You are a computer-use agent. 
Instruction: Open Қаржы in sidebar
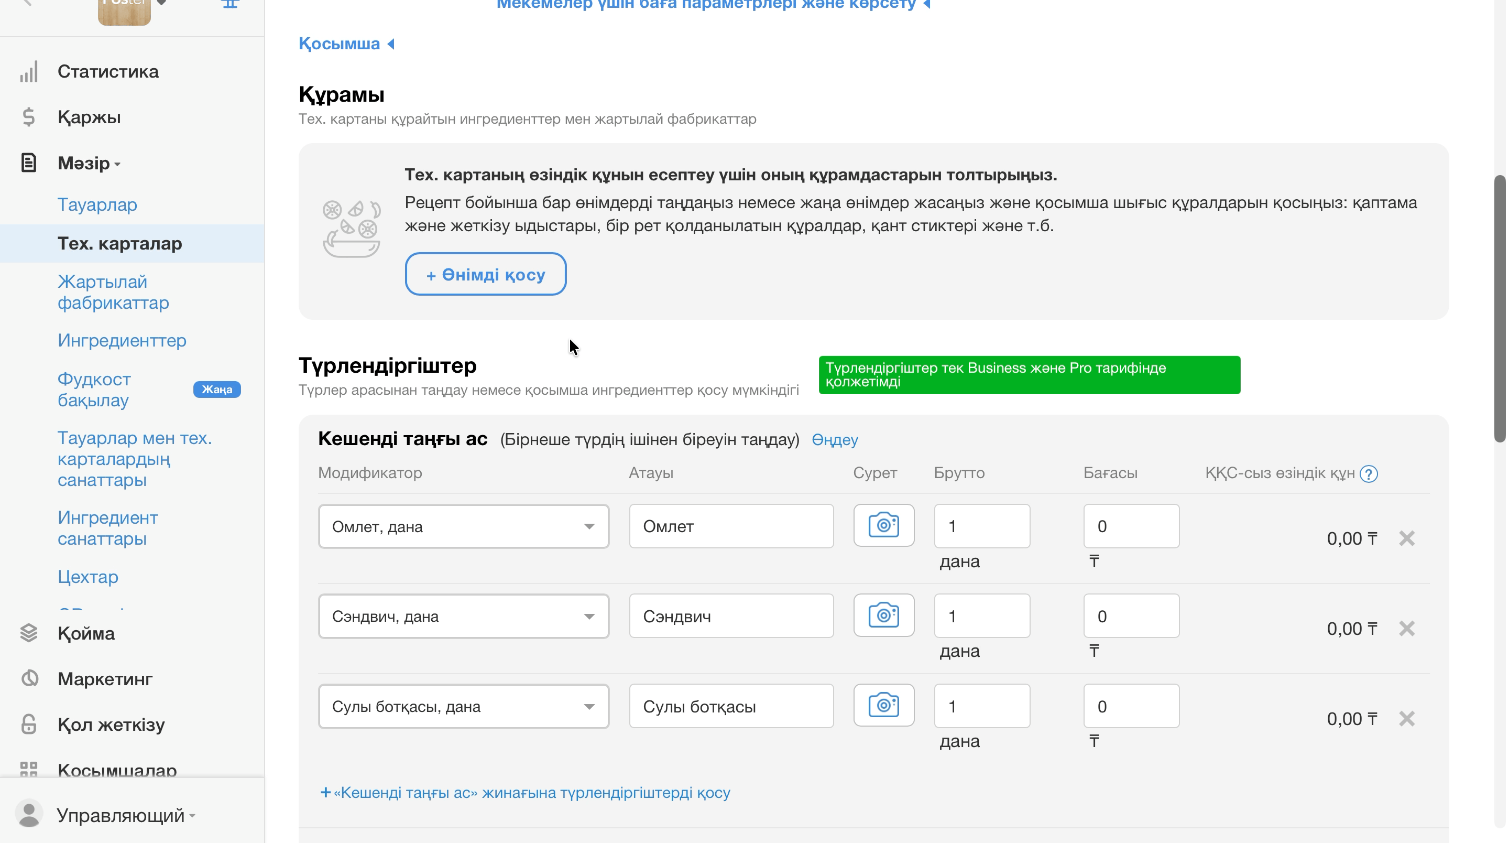(89, 117)
